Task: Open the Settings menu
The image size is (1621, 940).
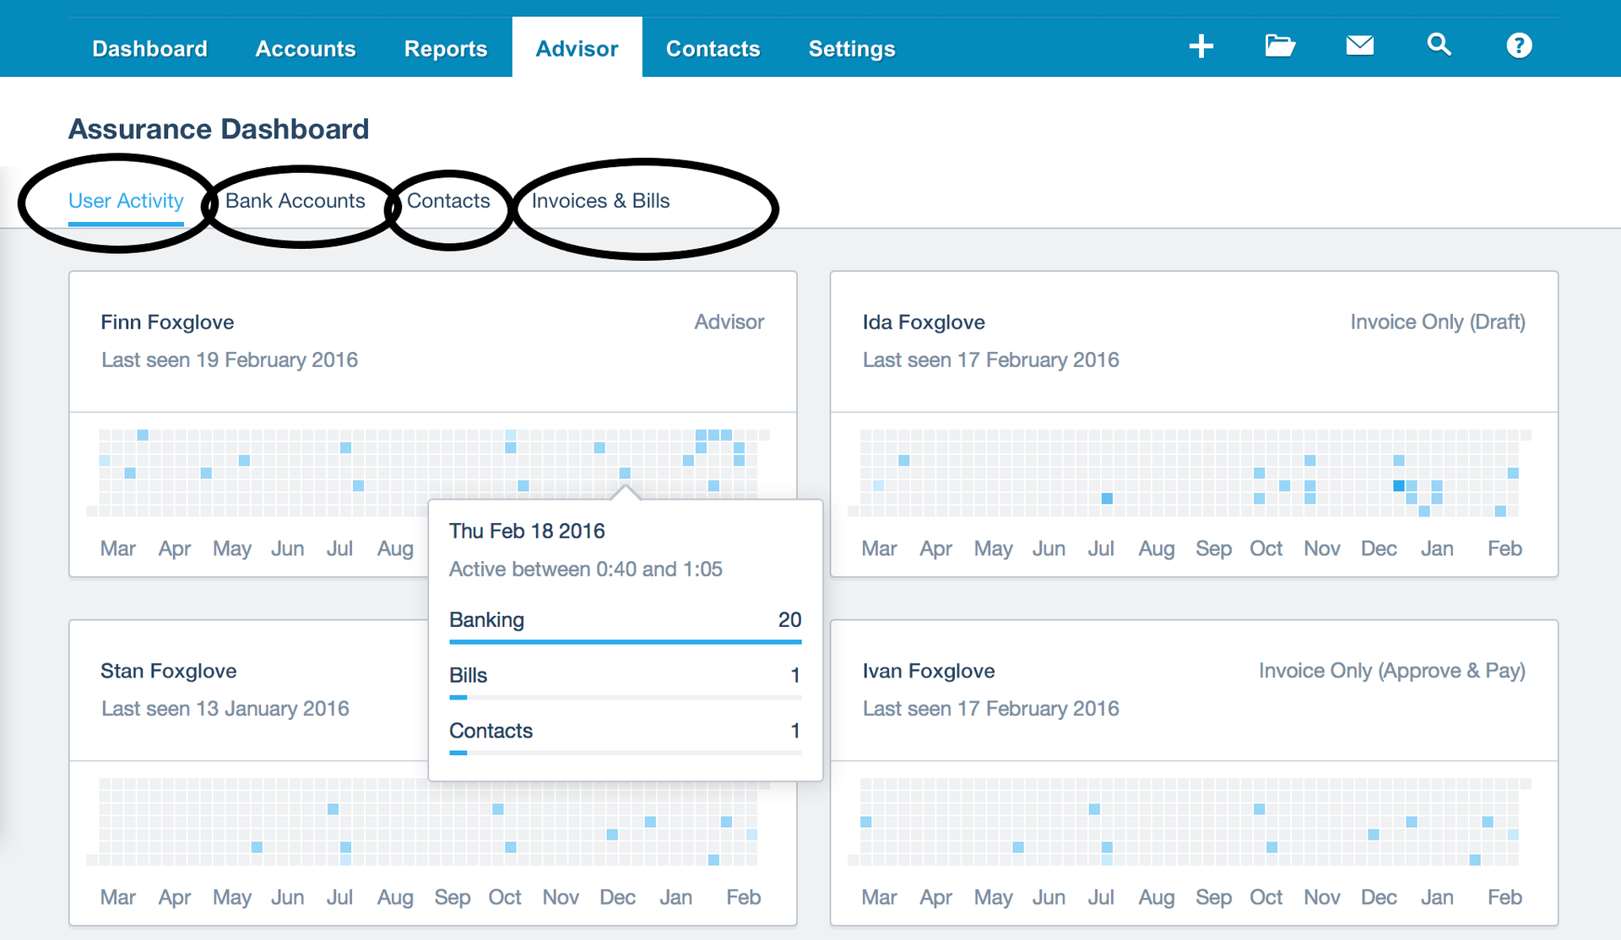Action: 851,49
